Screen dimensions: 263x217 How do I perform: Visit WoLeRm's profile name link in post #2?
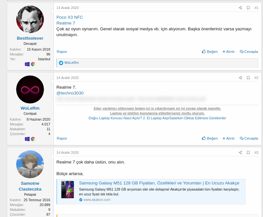tap(30, 108)
